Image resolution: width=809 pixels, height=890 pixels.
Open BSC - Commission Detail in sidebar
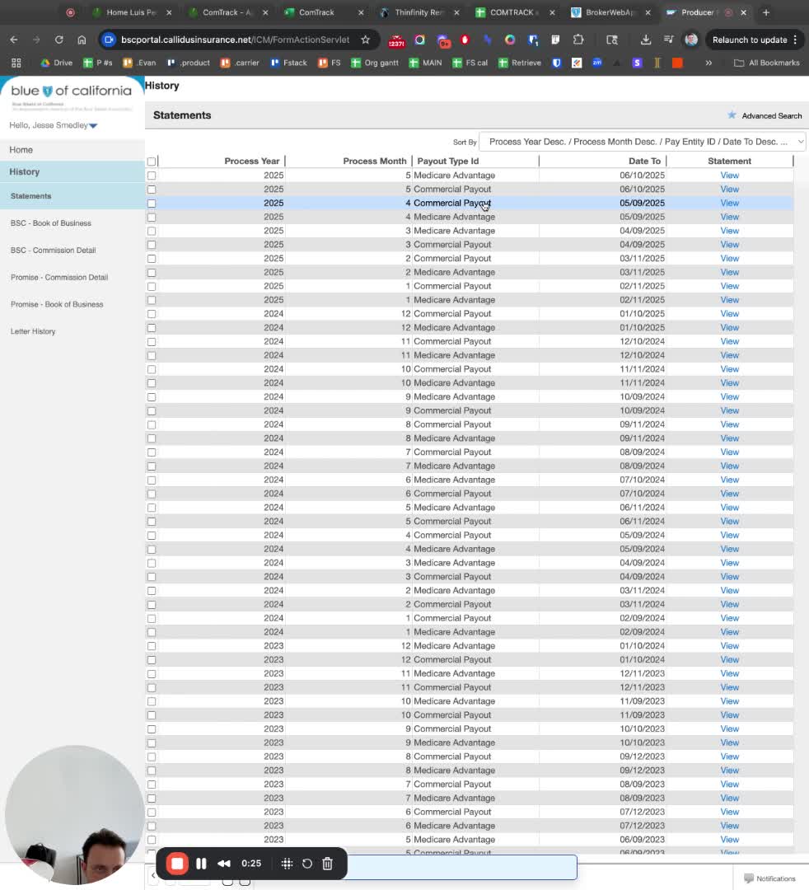54,251
